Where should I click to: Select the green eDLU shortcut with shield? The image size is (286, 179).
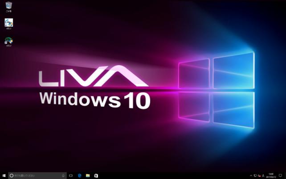coord(9,42)
